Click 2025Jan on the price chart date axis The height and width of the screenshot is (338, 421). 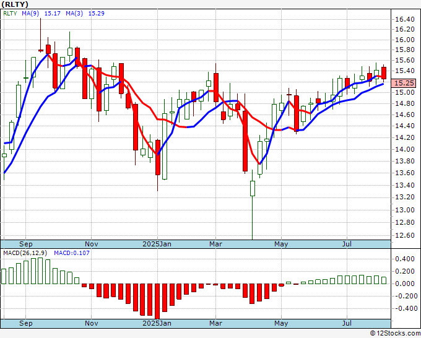tap(157, 244)
